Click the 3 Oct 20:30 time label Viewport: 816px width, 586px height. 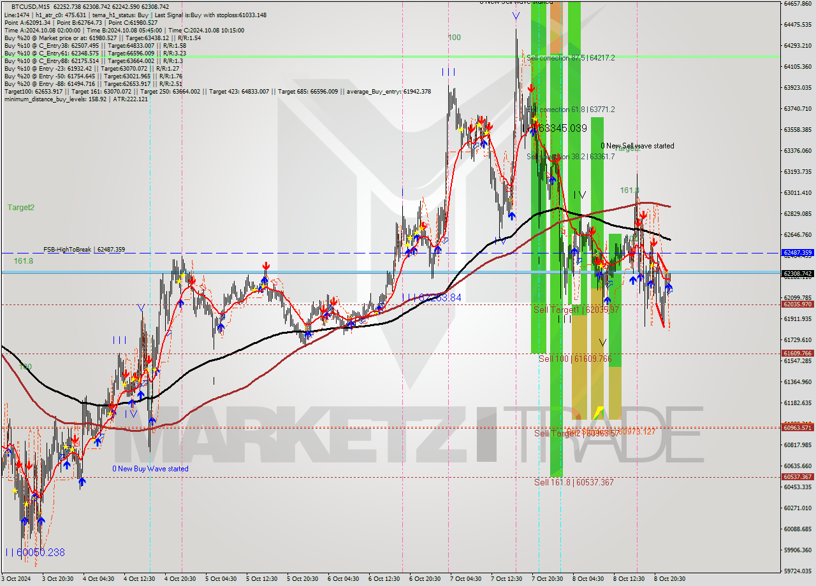coord(58,579)
